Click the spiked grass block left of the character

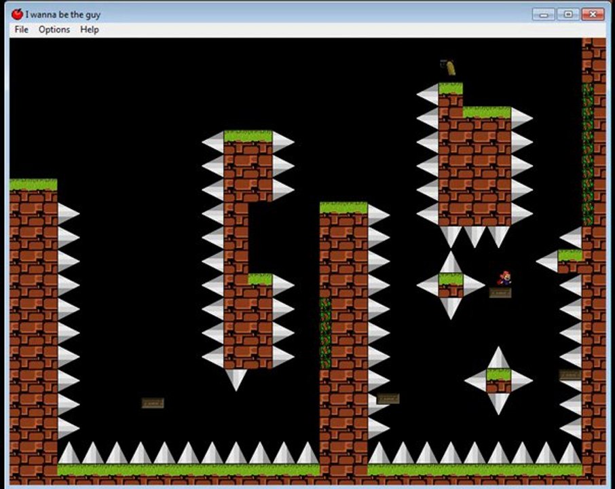(451, 285)
